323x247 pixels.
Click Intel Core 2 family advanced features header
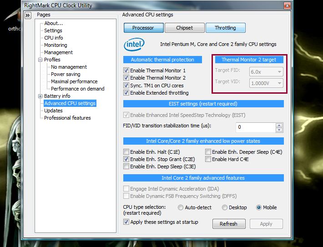[x=203, y=178]
